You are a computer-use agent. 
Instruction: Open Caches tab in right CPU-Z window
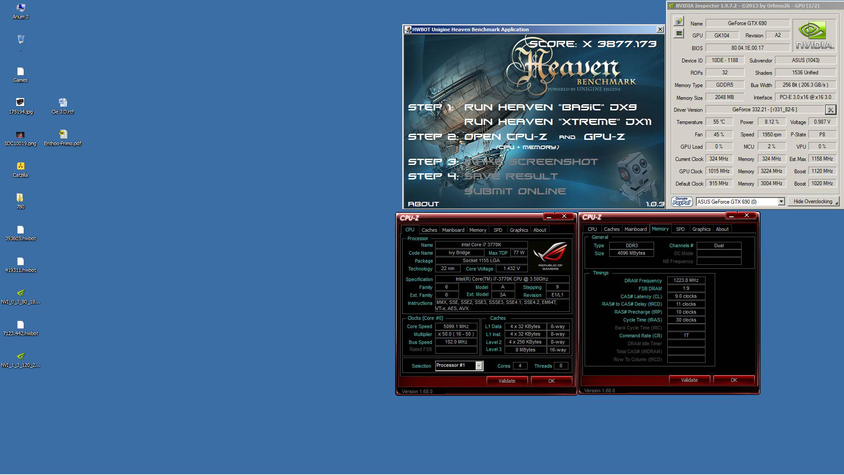coord(611,229)
